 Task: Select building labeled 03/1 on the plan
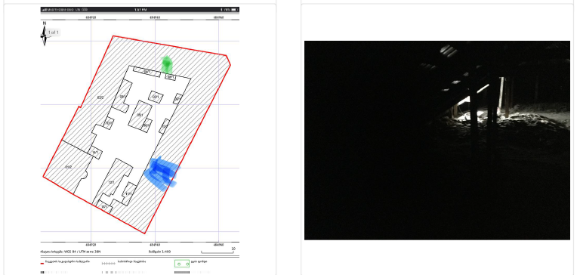pos(156,97)
